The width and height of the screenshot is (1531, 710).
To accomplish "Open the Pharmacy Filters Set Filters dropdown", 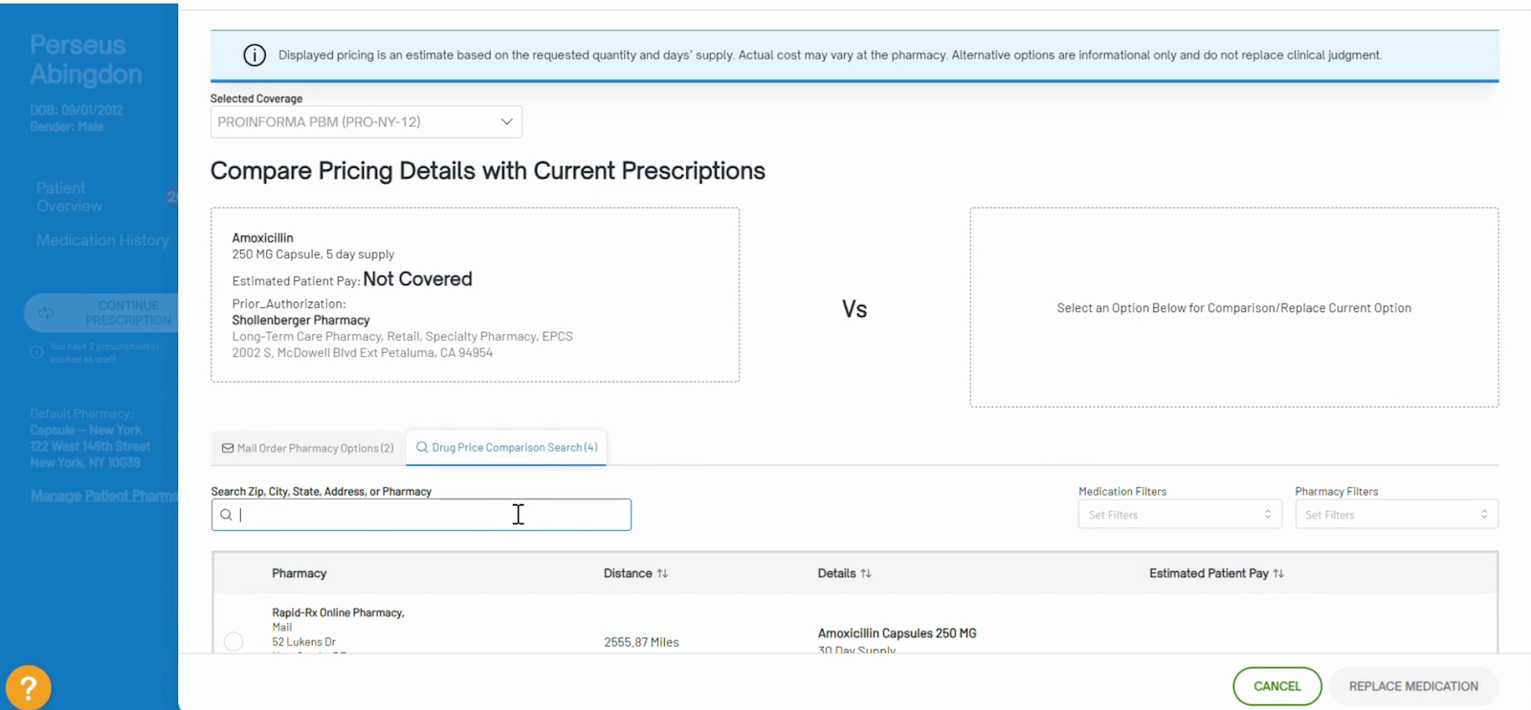I will [x=1396, y=515].
